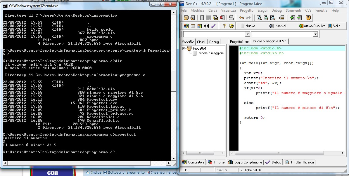Click the Add to project green plus icon
Screen dimensions: 349x176
click(x=292, y=18)
